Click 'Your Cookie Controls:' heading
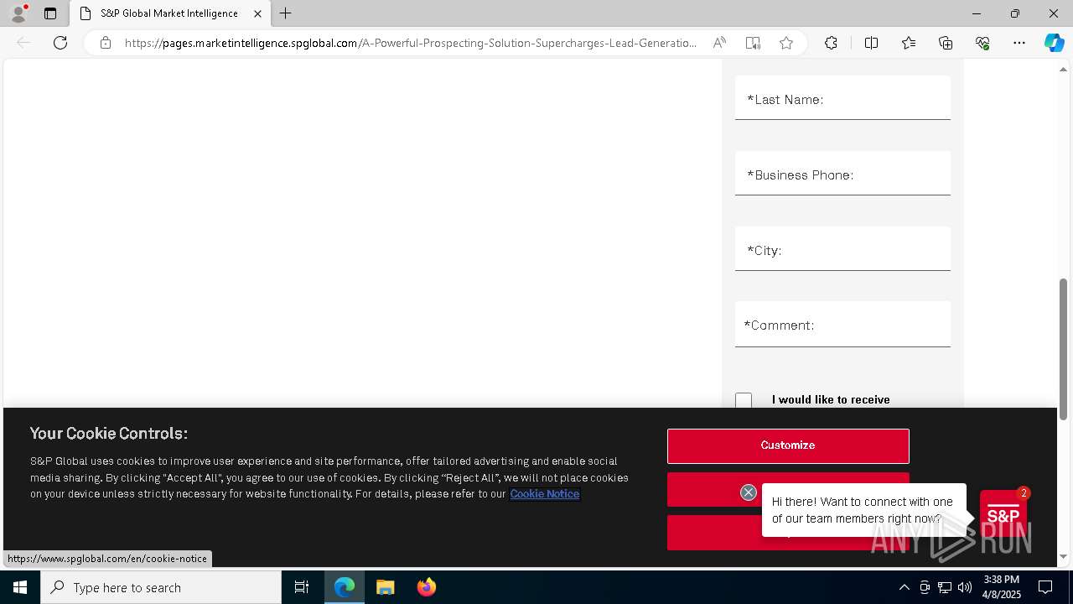This screenshot has height=604, width=1073. 109,433
